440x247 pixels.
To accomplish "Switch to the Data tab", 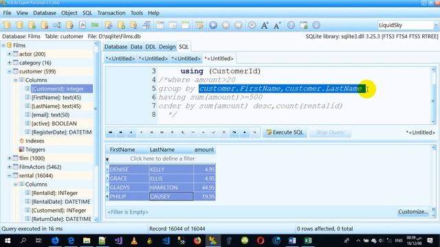I will [x=136, y=47].
